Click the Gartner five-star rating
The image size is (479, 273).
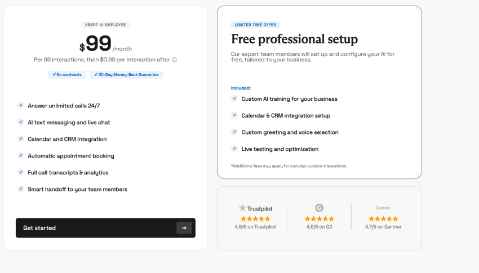[x=383, y=218]
